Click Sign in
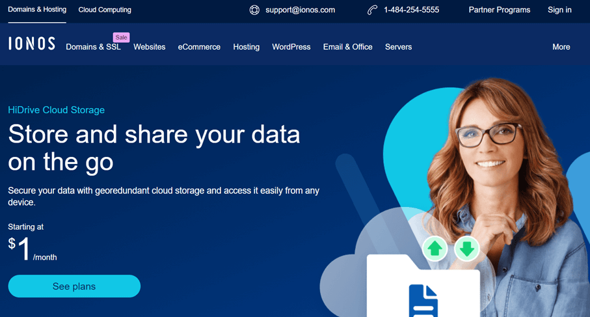Viewport: 590px width, 317px height. click(x=559, y=10)
